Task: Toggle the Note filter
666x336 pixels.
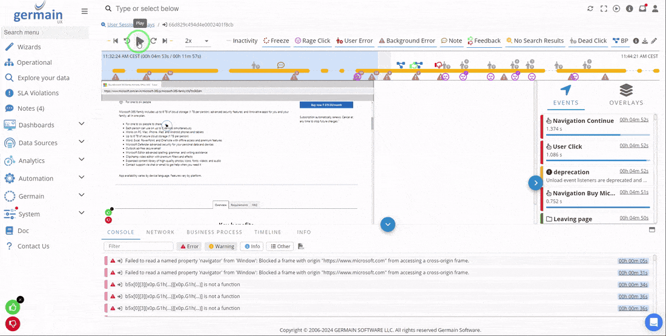Action: click(451, 41)
